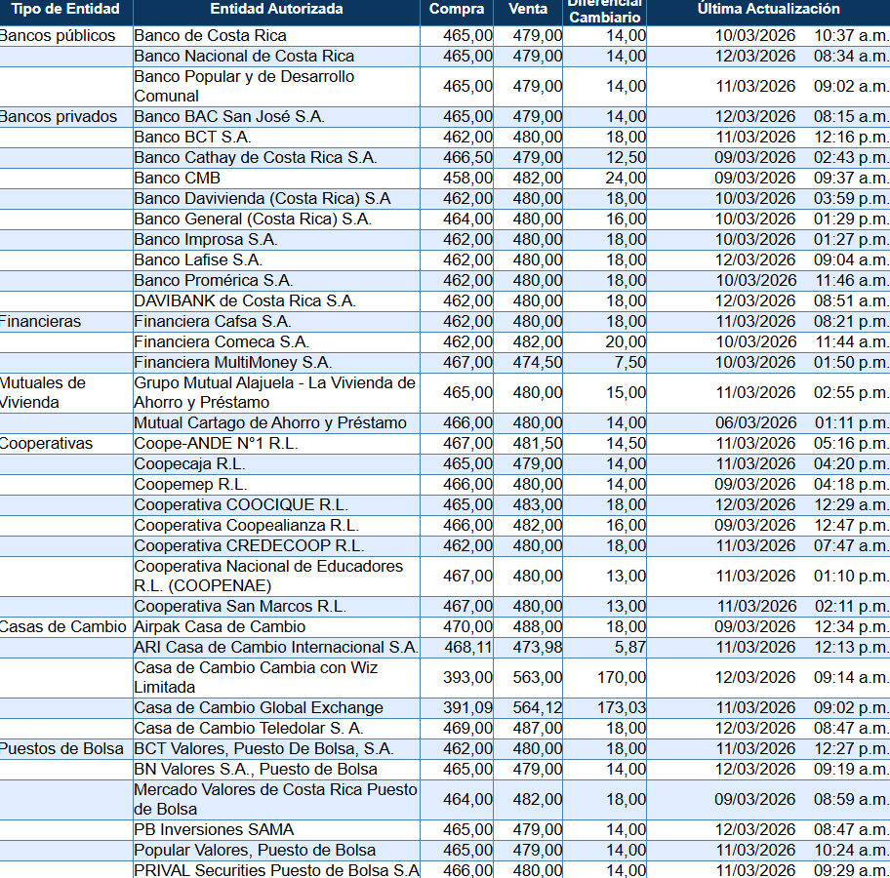Select the Bancos privados category cell
890x878 pixels.
[x=59, y=117]
